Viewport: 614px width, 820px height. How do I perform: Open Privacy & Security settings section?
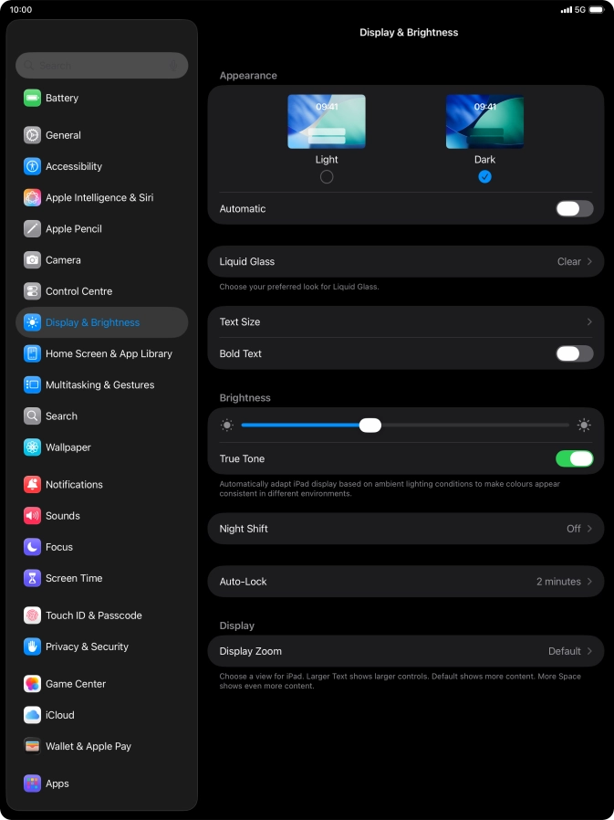pyautogui.click(x=87, y=647)
